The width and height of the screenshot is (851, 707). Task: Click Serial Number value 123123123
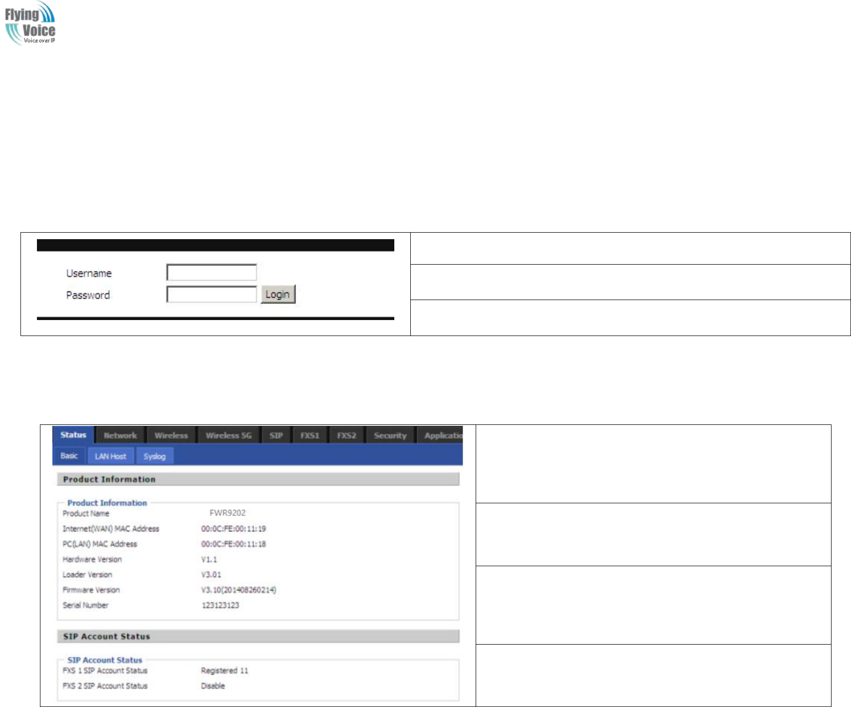pyautogui.click(x=220, y=605)
